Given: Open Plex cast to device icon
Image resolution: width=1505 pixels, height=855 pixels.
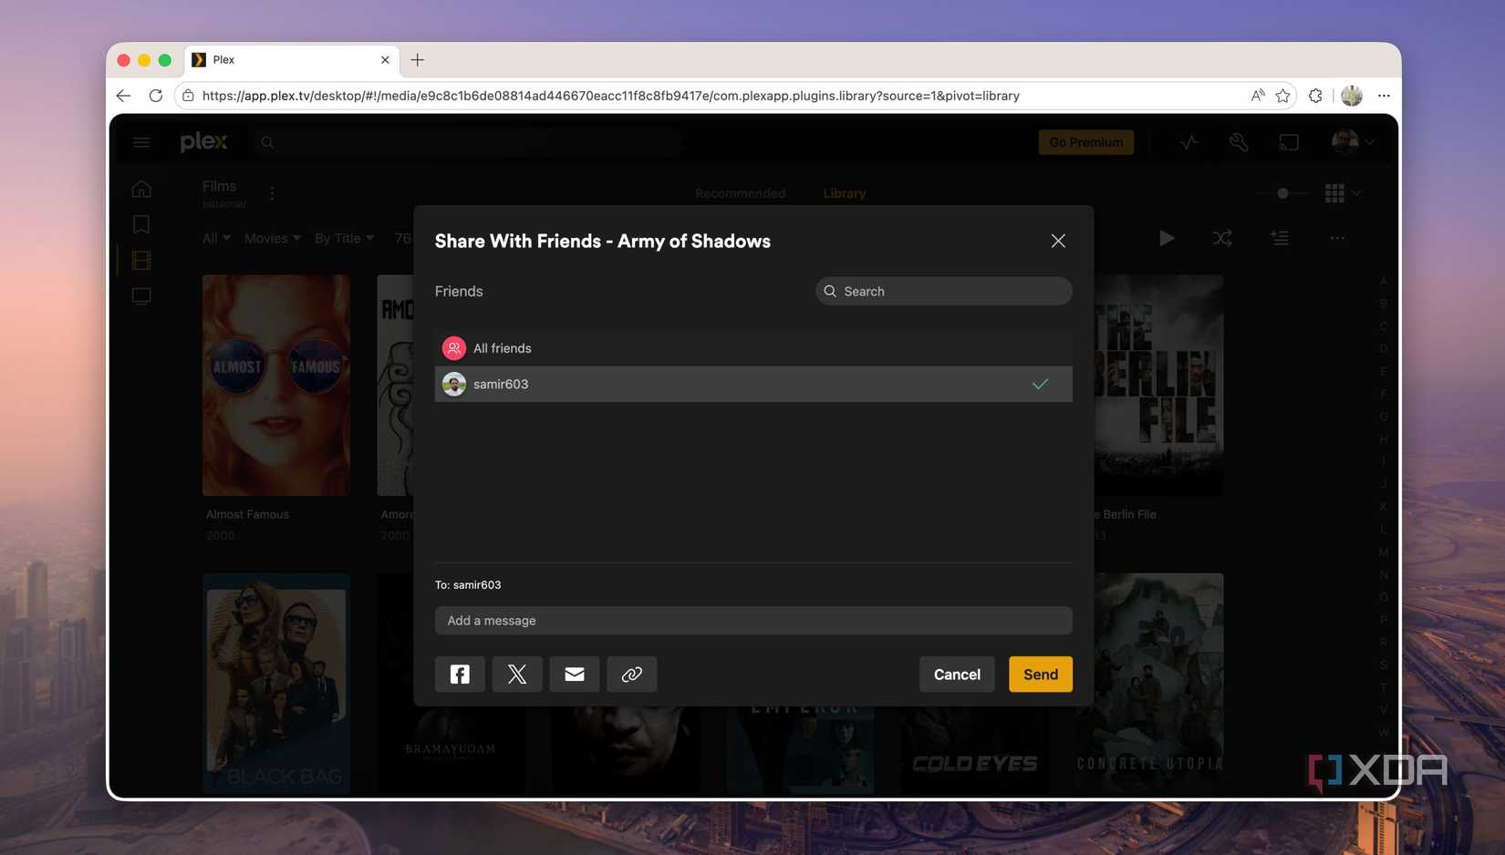Looking at the screenshot, I should [x=1288, y=142].
